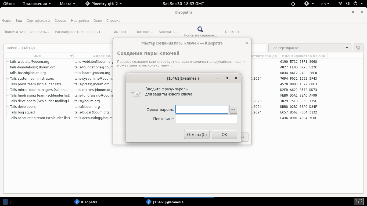Open the 'Все сертификаты' dropdown

[x=310, y=48]
